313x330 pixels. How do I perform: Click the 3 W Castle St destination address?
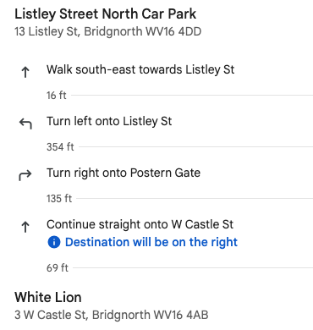pos(112,315)
